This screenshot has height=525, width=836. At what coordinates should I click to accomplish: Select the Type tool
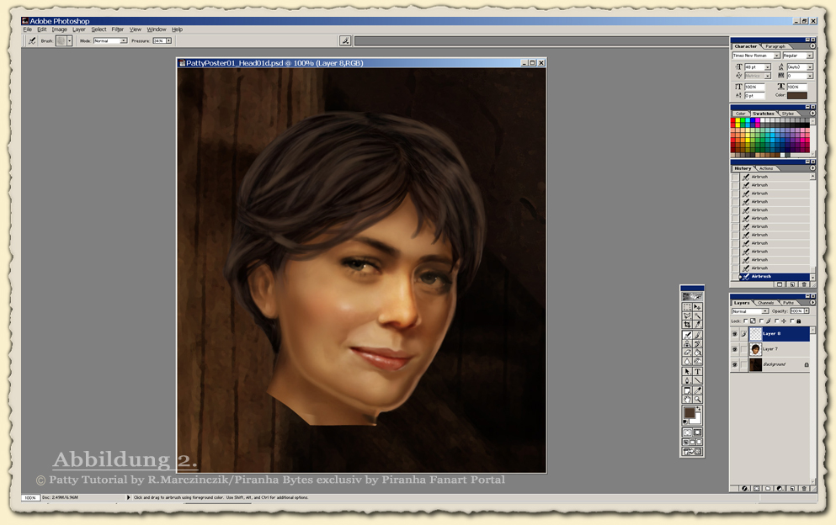pos(697,372)
